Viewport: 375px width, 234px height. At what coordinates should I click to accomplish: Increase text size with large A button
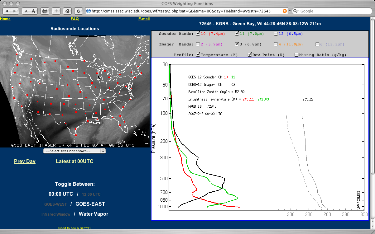click(x=33, y=11)
